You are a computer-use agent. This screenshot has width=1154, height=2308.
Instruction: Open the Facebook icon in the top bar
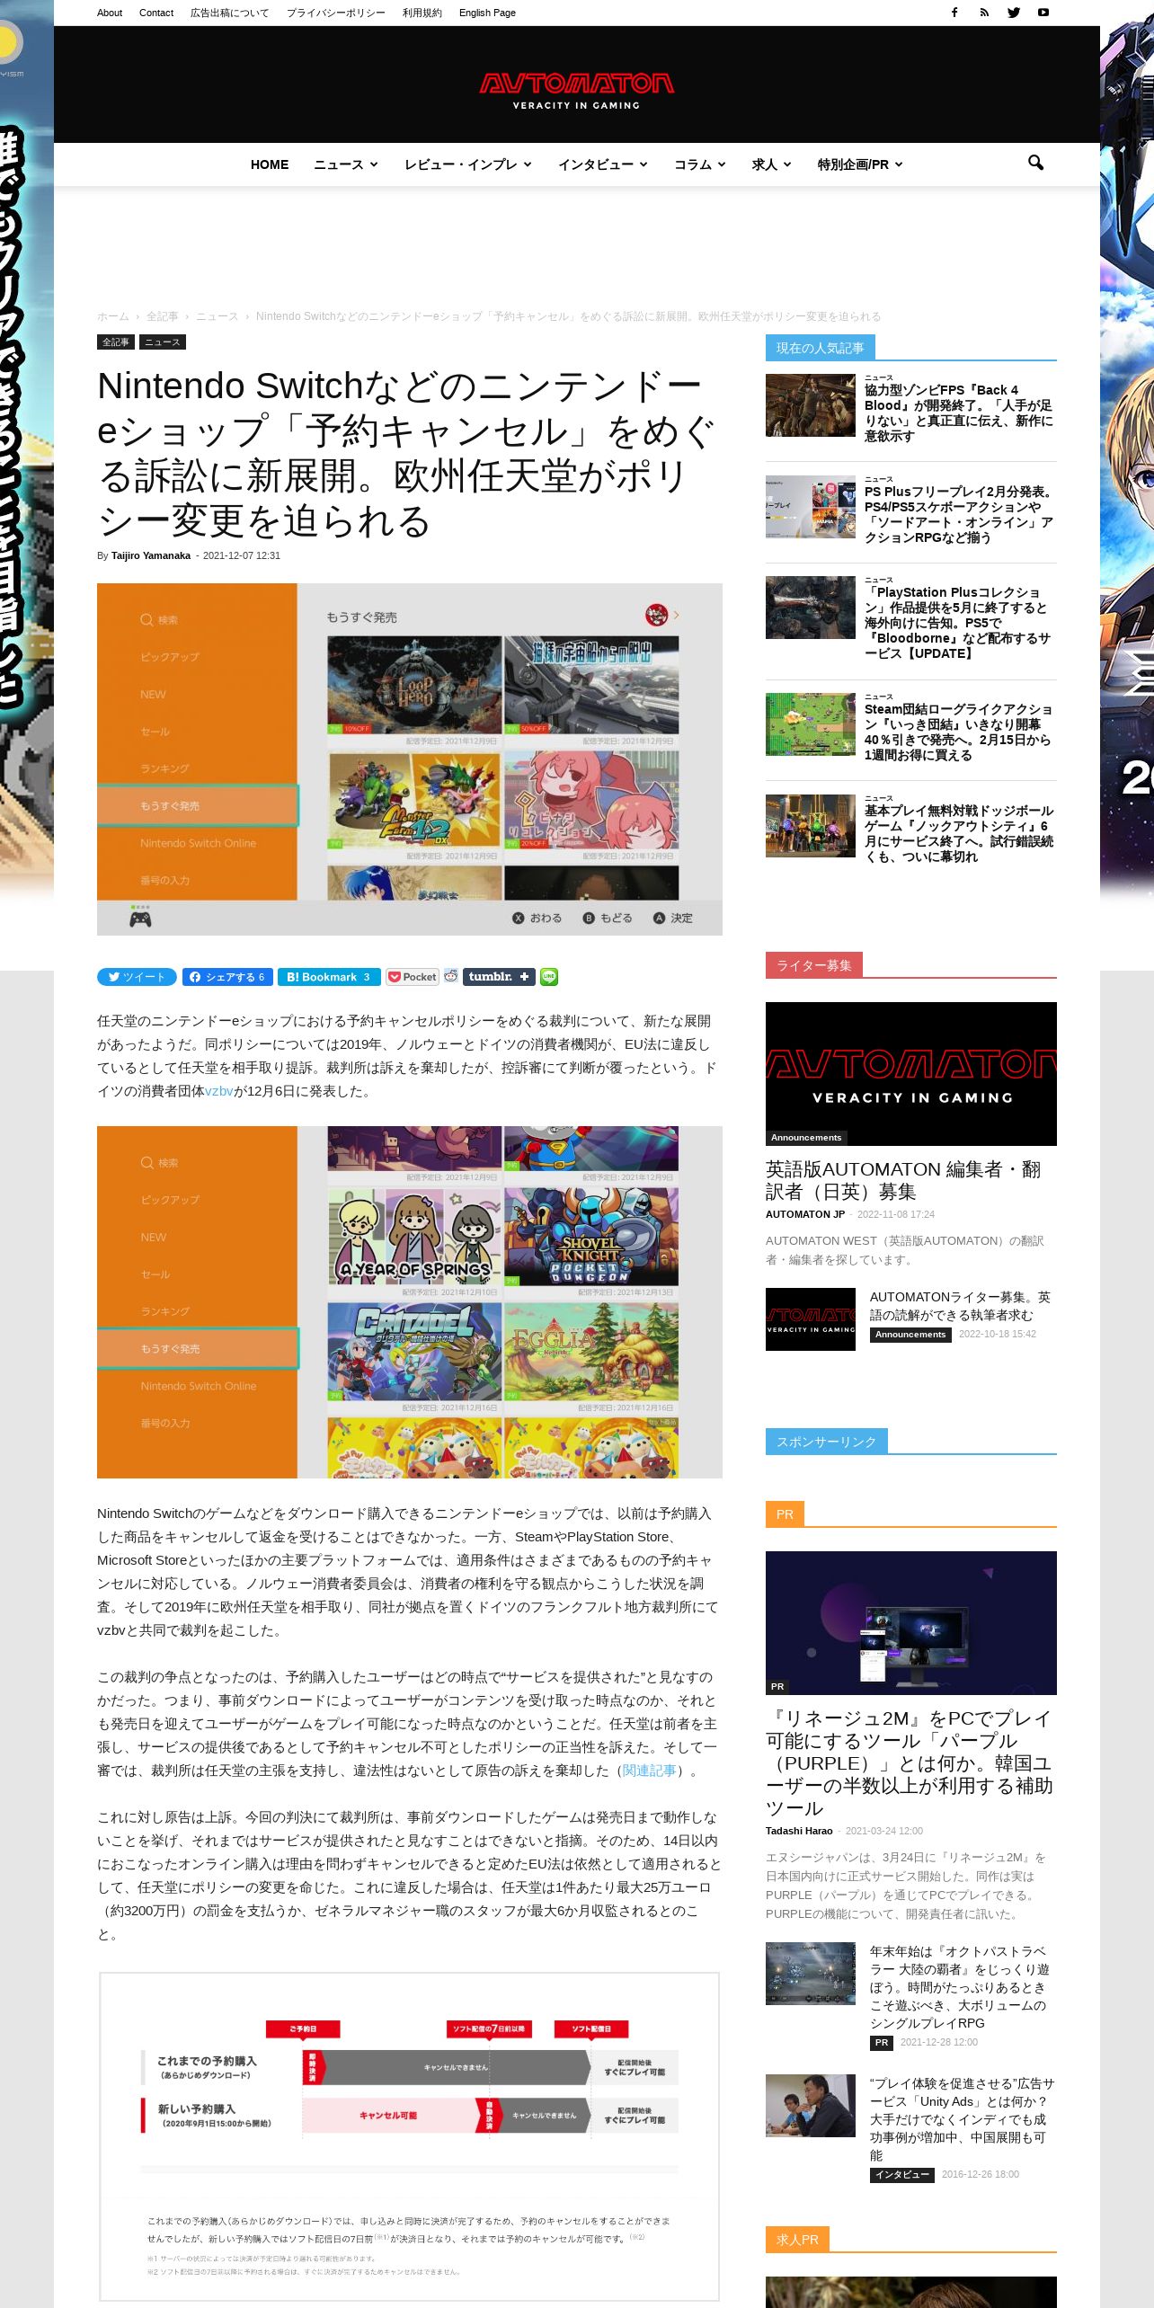tap(954, 13)
